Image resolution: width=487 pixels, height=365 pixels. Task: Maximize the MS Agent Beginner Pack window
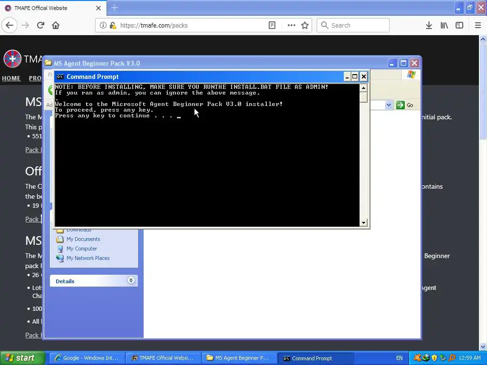pos(403,63)
